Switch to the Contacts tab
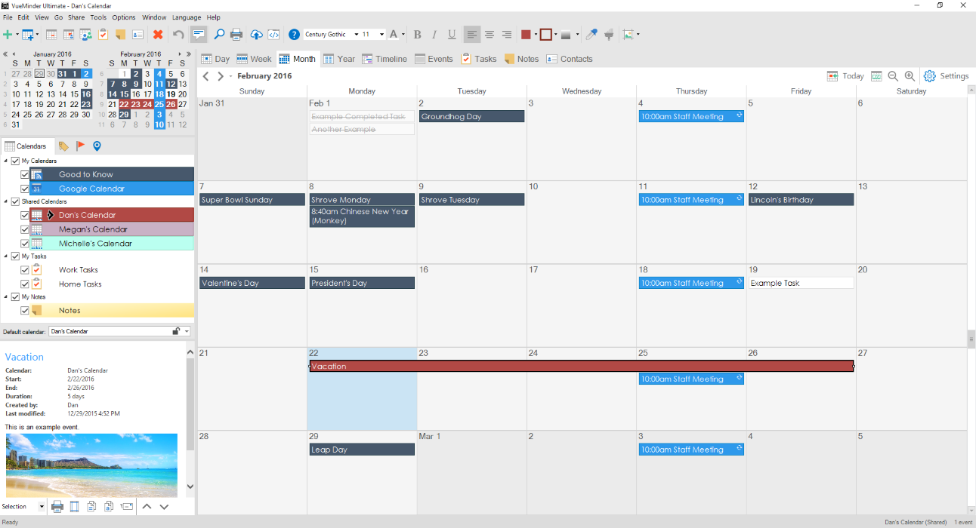Screen dimensions: 976x528 (x=570, y=59)
